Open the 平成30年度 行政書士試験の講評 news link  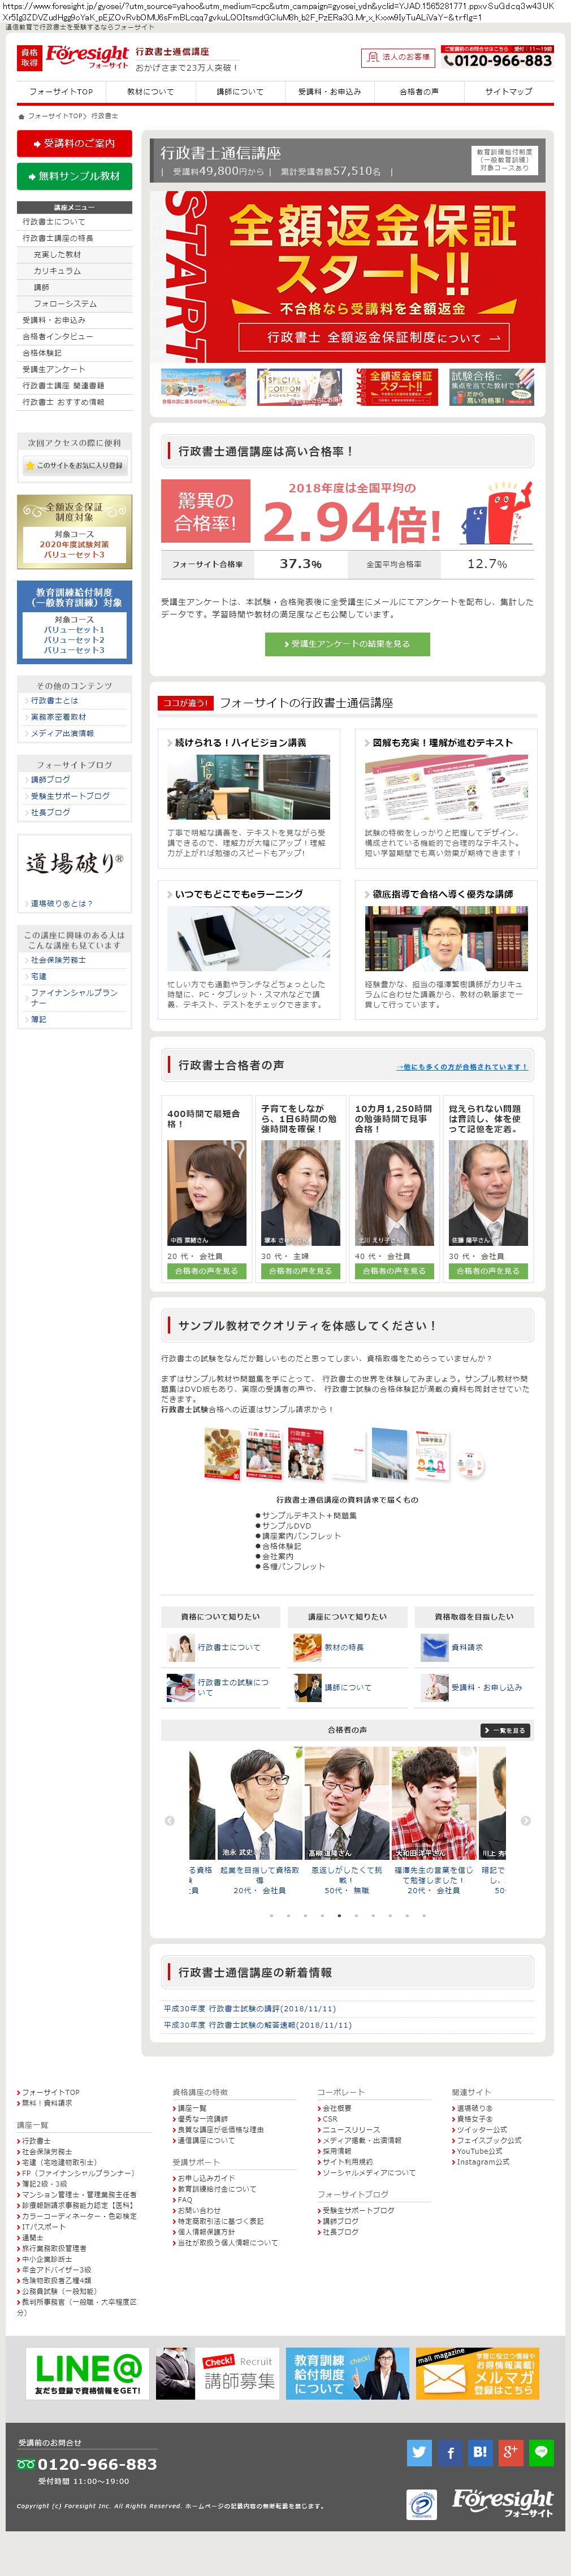250,2008
